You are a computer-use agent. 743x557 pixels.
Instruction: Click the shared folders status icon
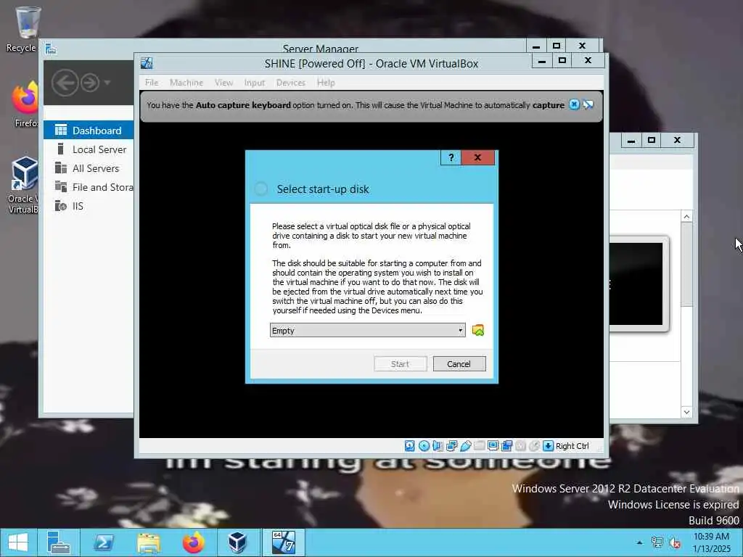[479, 446]
